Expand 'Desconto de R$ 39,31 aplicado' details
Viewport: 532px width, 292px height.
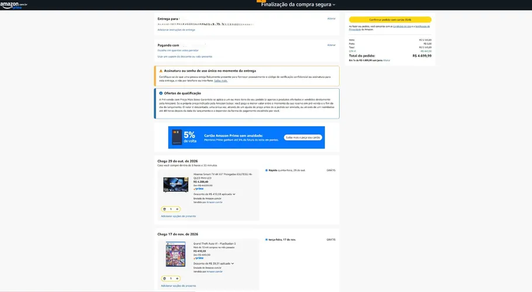point(213,263)
